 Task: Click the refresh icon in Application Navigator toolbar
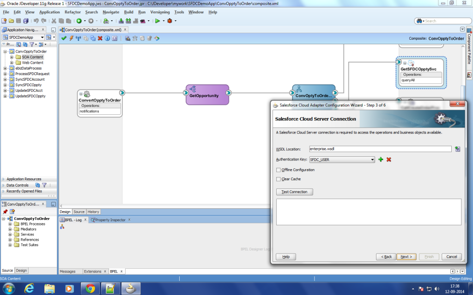tap(25, 44)
